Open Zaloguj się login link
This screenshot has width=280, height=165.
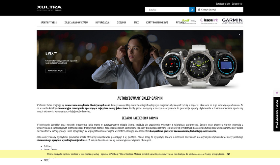pyautogui.click(x=237, y=4)
